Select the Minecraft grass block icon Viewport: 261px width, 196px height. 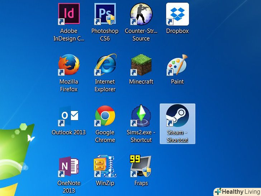(141, 65)
